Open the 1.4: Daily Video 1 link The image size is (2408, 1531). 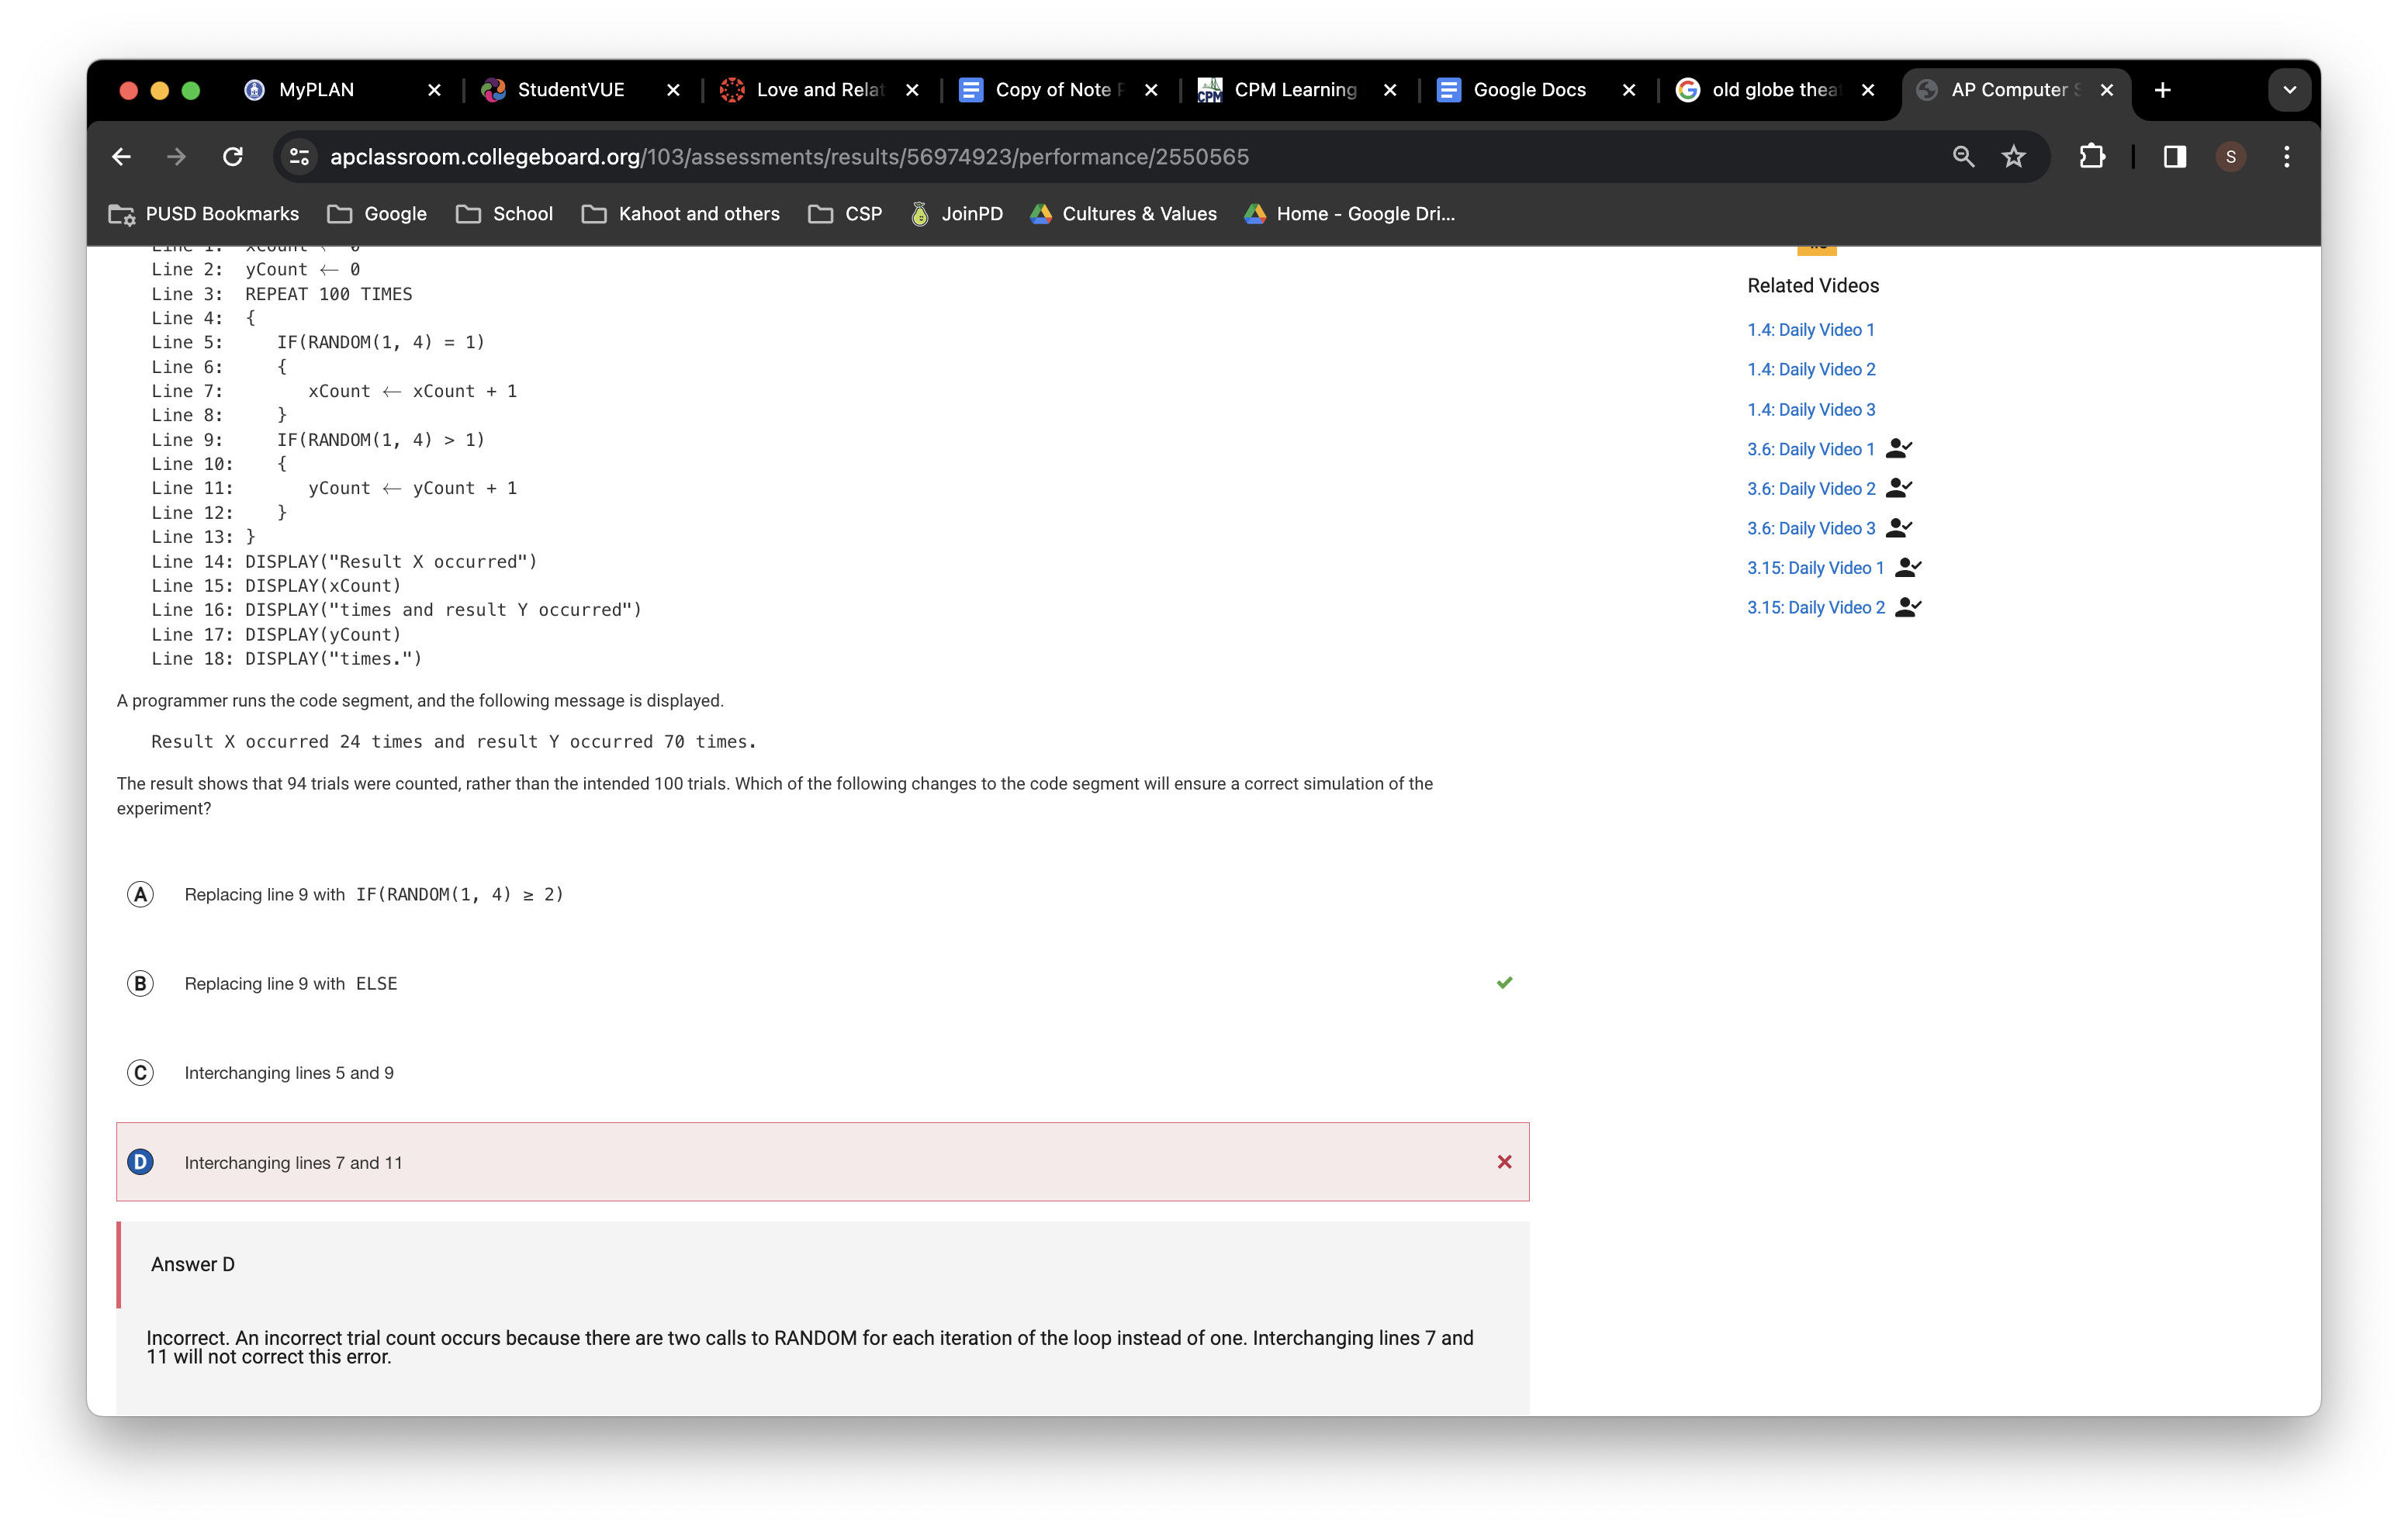1810,330
